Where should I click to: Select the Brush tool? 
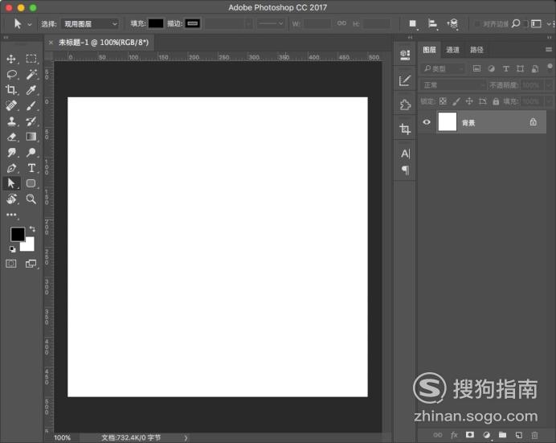[x=31, y=105]
